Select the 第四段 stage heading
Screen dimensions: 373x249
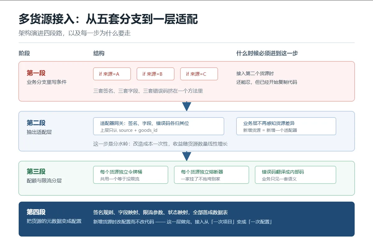pos(36,212)
